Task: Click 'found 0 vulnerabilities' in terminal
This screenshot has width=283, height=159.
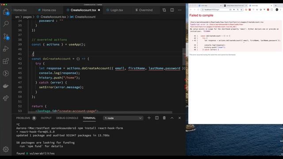Action: [x=35, y=153]
